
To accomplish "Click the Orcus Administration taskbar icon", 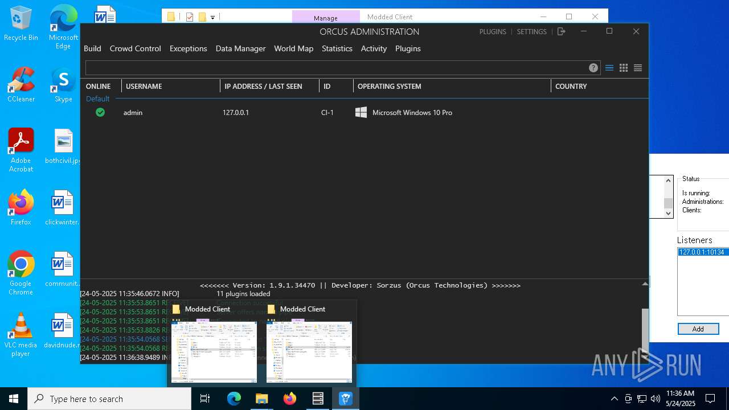I will coord(346,399).
